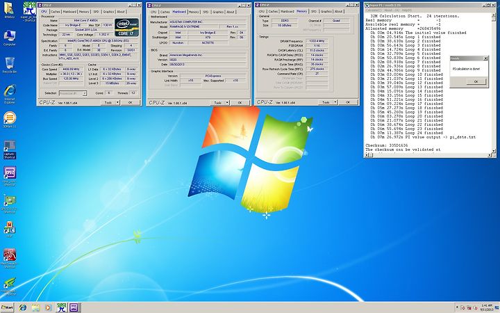Open the GPU-Z shortcut with graphics card icon

[x=10, y=203]
